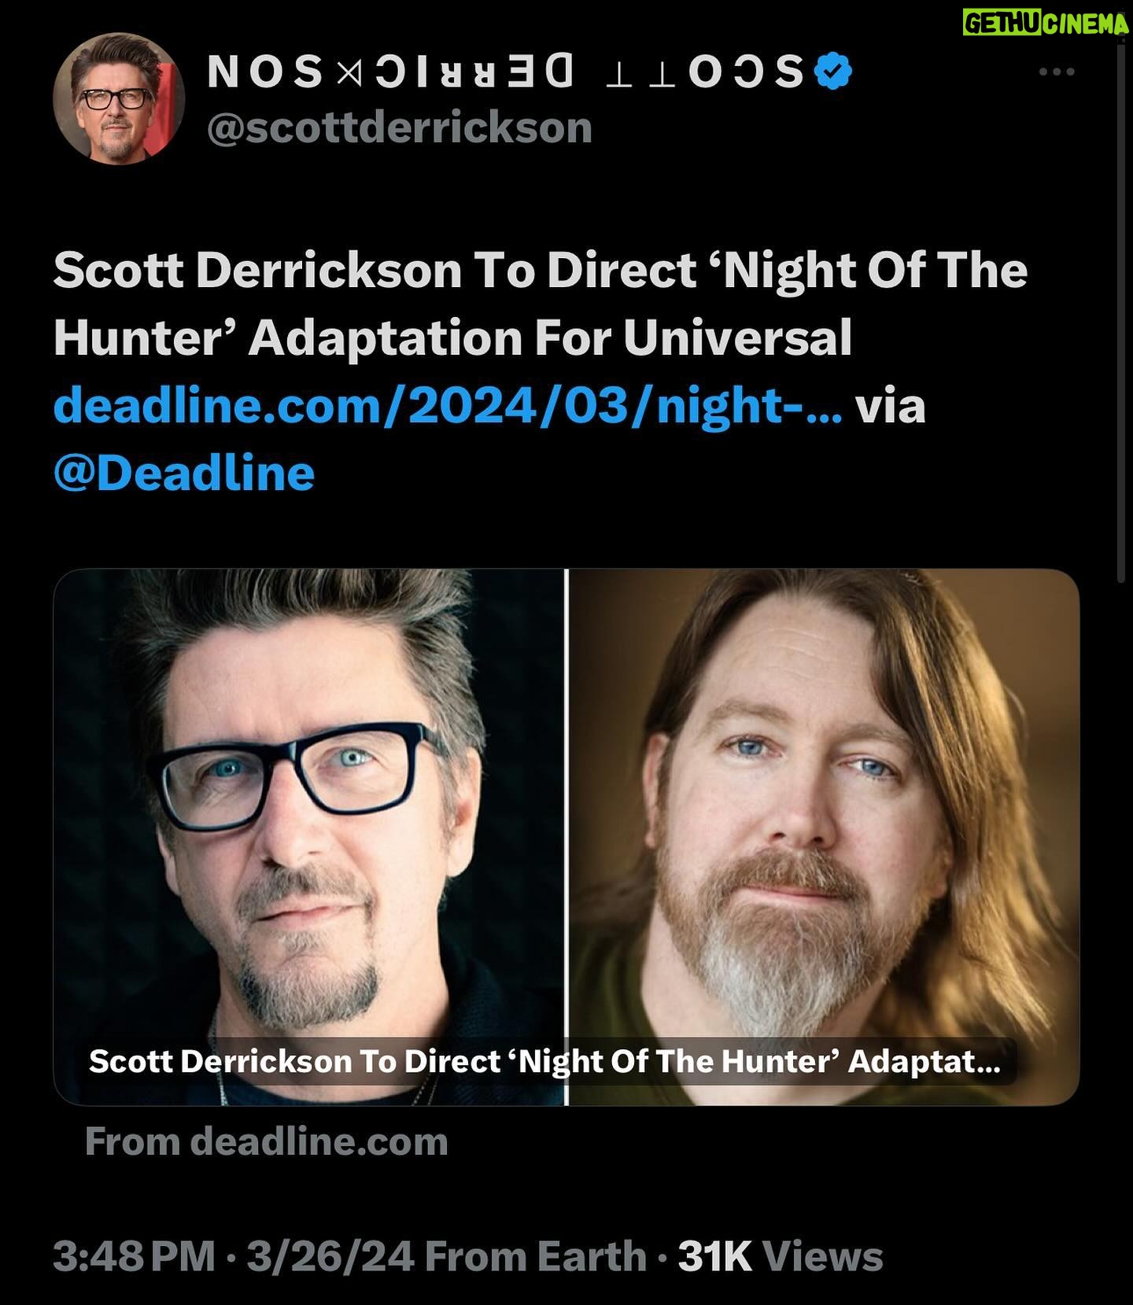Click the blue verified badge
Viewport: 1133px width, 1305px height.
click(832, 72)
